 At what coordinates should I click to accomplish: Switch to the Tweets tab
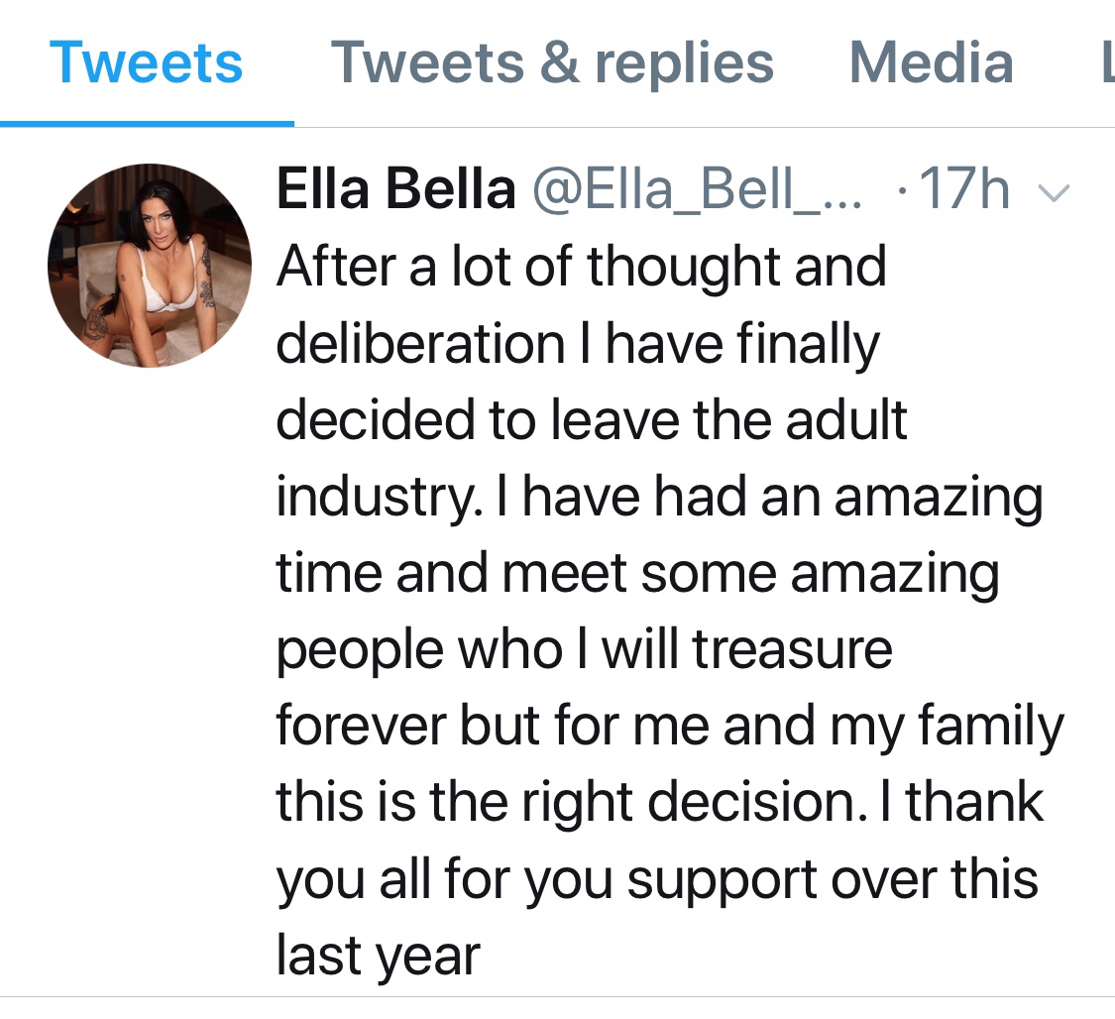point(146,62)
